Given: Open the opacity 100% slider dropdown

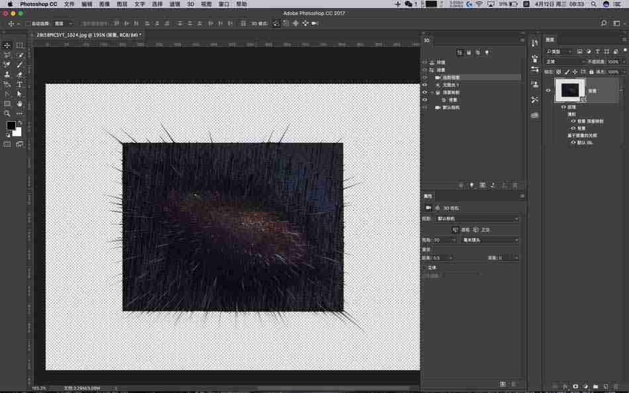Looking at the screenshot, I should (624, 62).
